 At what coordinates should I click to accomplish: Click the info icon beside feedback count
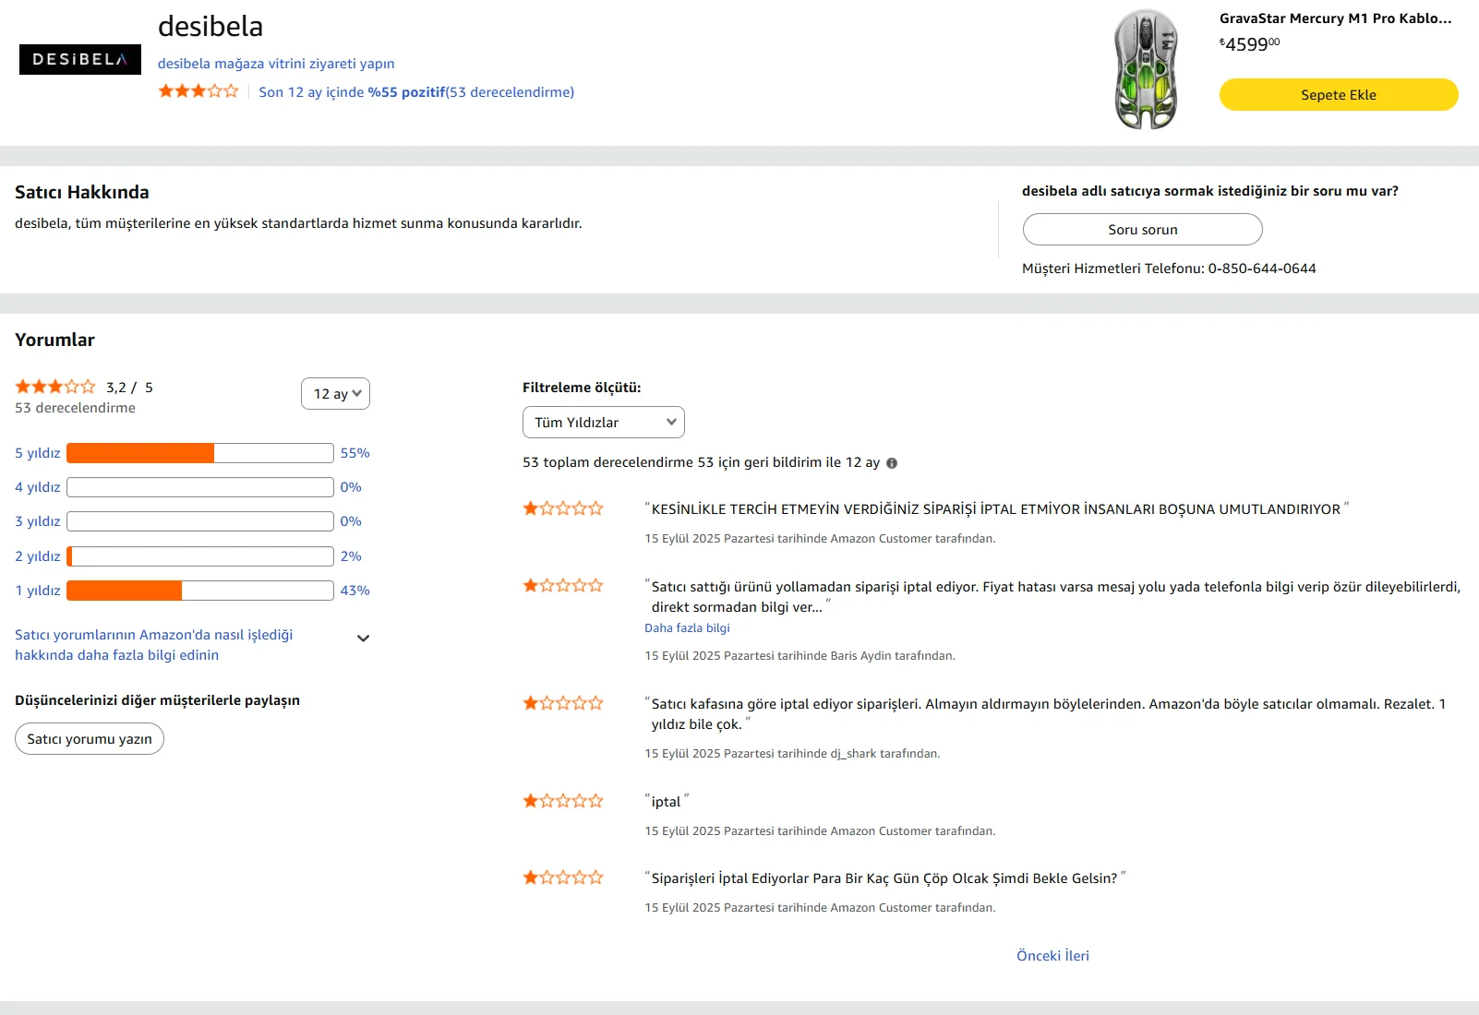pos(892,463)
